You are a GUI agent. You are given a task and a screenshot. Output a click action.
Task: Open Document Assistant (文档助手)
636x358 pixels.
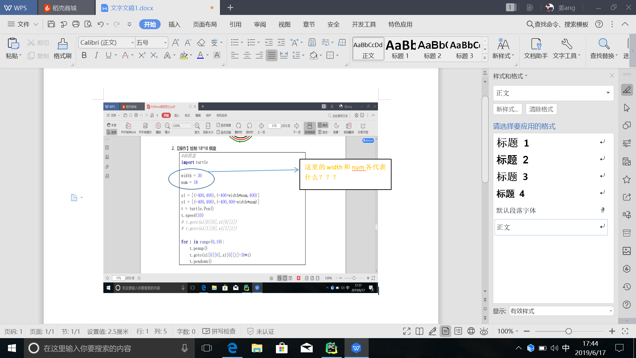(536, 48)
